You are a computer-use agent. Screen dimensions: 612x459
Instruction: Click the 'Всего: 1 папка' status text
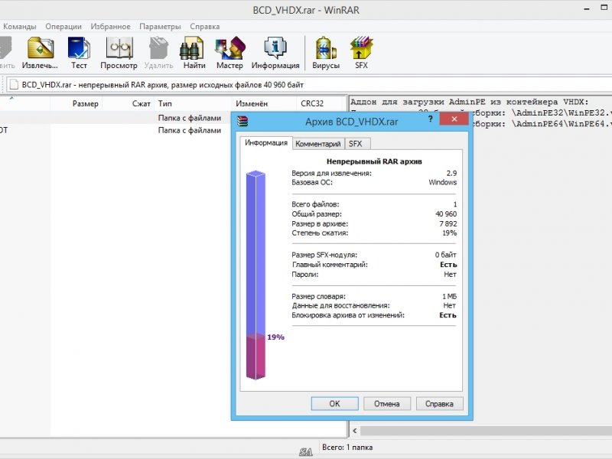click(x=347, y=448)
